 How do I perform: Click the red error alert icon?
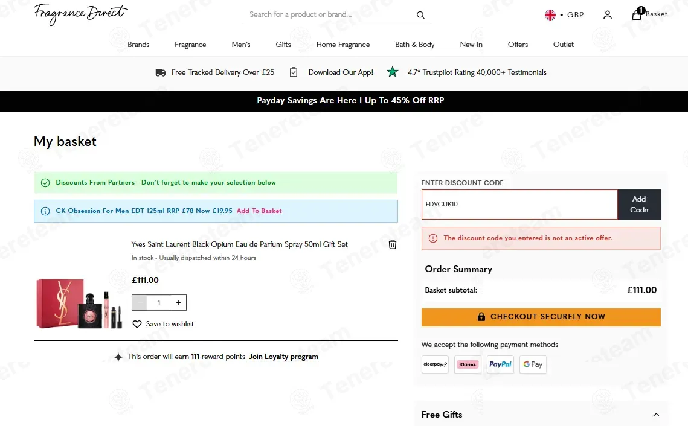point(432,238)
